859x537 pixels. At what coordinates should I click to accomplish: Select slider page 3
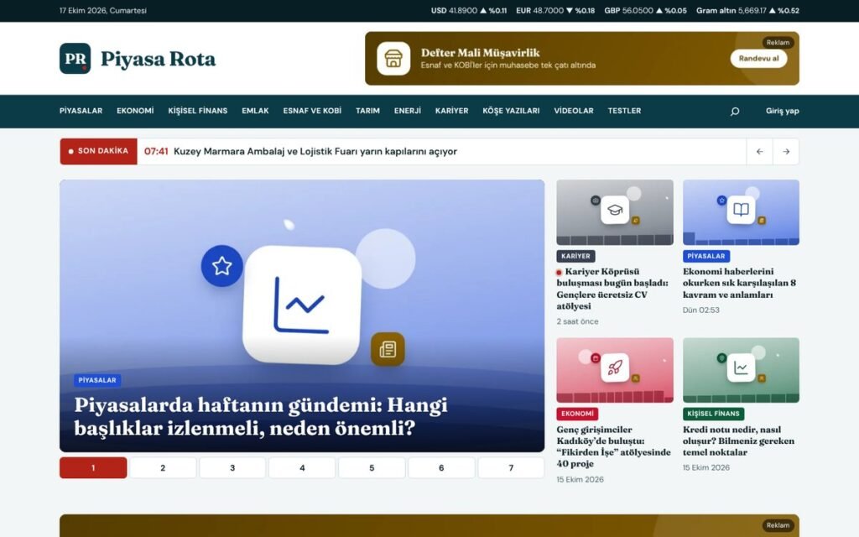pos(232,468)
